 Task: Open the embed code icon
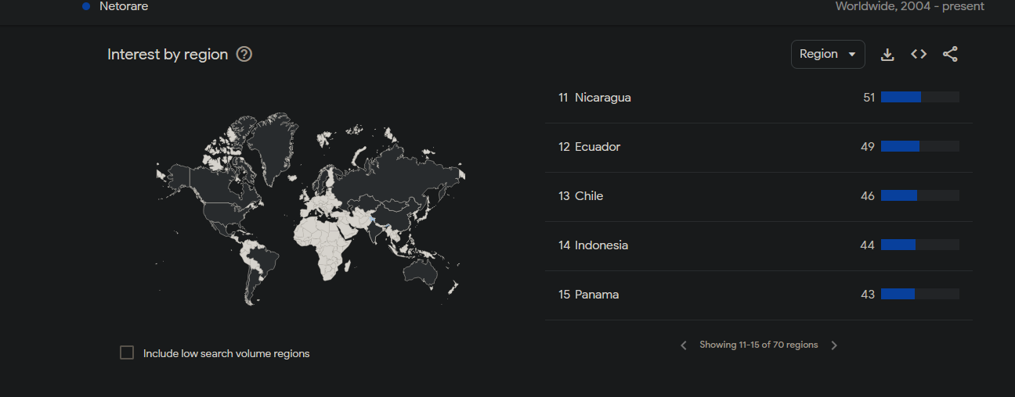pyautogui.click(x=919, y=54)
